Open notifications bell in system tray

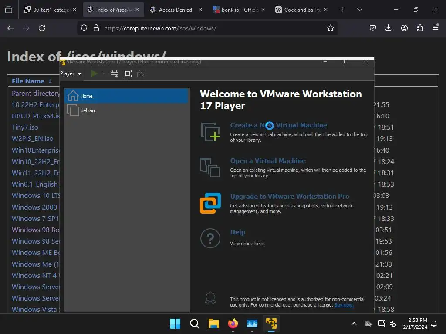pyautogui.click(x=434, y=324)
